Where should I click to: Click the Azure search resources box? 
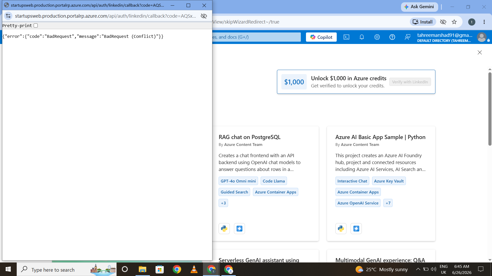point(256,37)
